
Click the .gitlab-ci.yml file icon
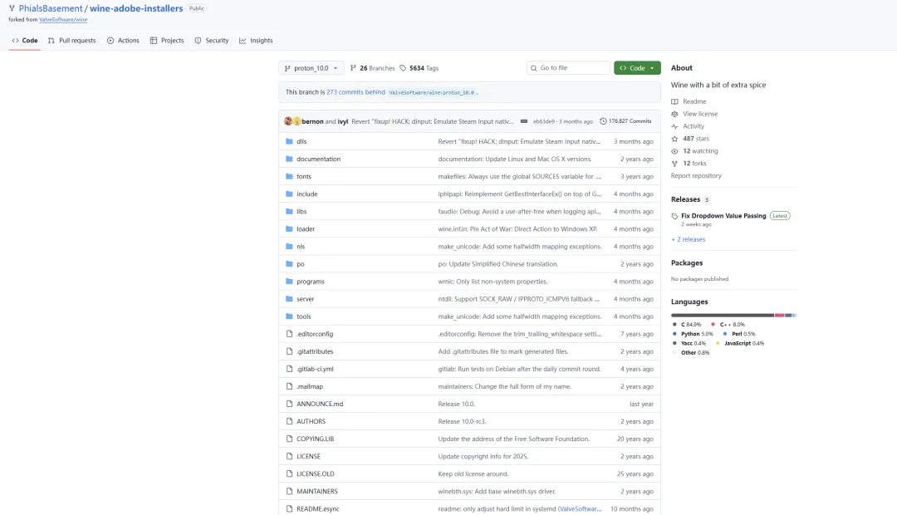coord(289,369)
